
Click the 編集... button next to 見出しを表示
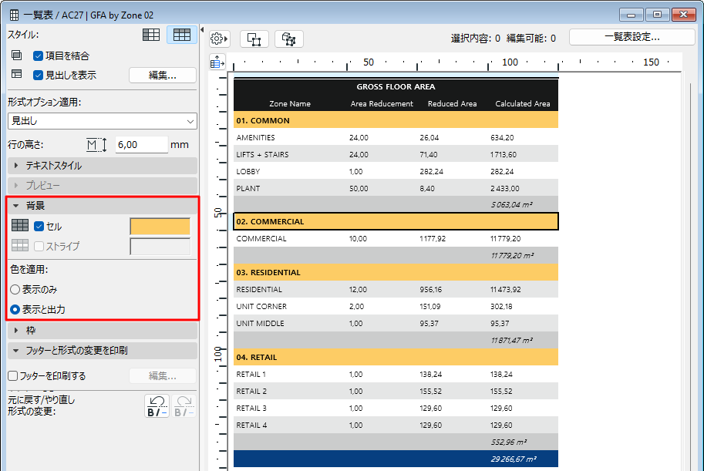[x=162, y=75]
